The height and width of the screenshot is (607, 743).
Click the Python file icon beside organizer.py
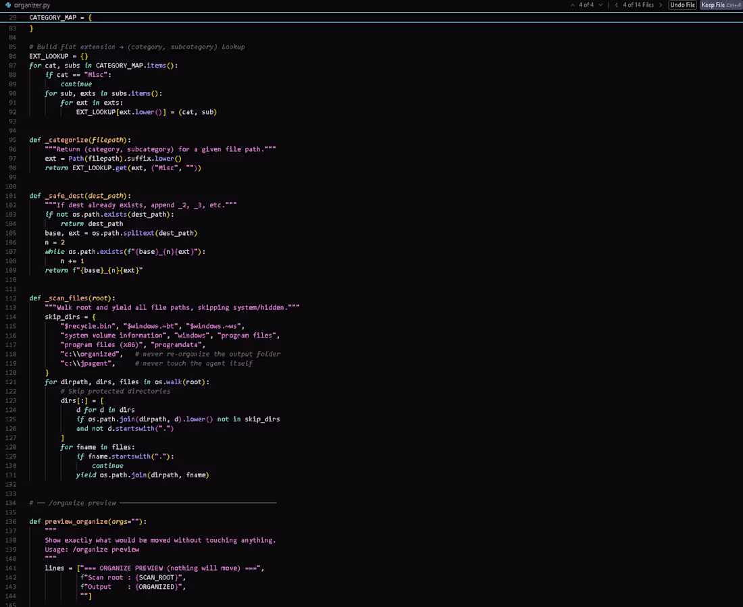[8, 5]
